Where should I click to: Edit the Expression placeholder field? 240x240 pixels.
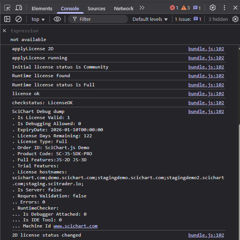pyautogui.click(x=24, y=31)
